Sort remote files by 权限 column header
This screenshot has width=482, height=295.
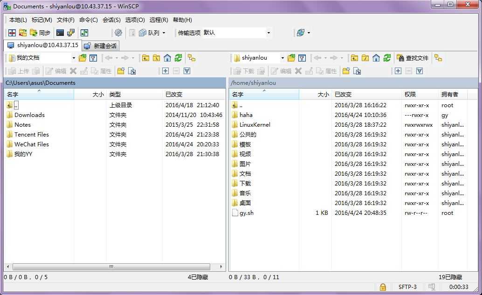420,94
